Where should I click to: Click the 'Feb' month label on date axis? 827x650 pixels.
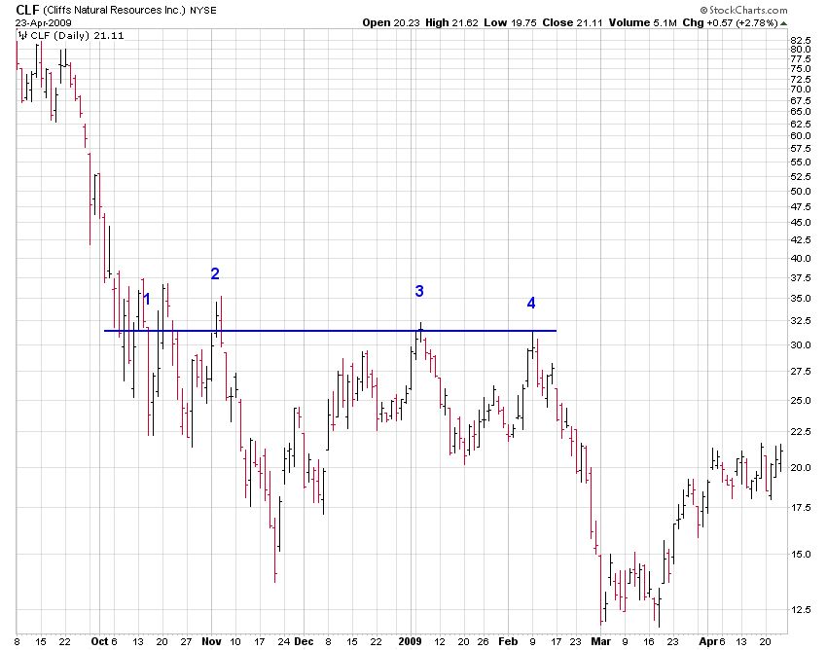pyautogui.click(x=508, y=641)
